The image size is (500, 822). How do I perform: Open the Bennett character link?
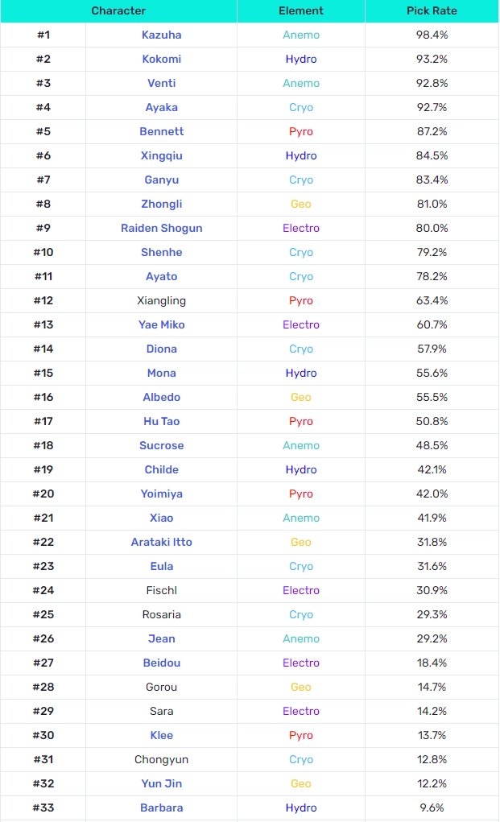coord(161,131)
